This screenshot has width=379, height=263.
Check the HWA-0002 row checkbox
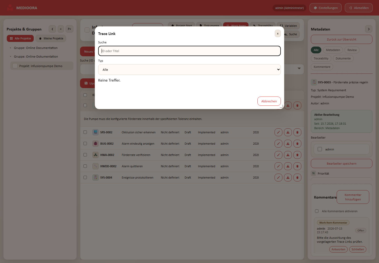[85, 155]
